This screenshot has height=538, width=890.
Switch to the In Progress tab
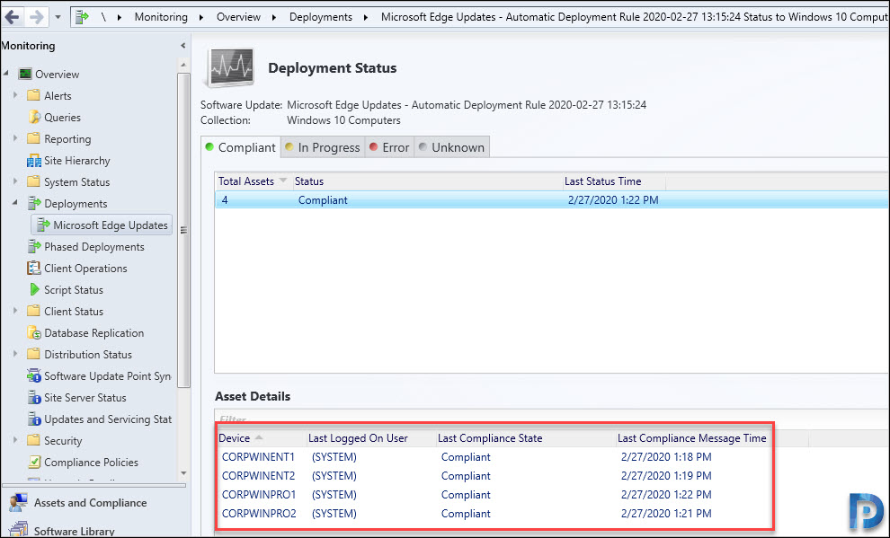323,147
